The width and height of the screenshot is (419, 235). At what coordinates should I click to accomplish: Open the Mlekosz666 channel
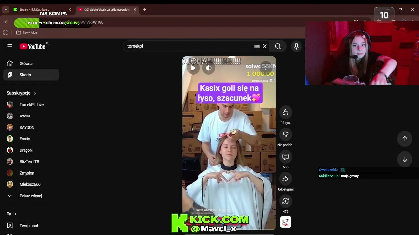31,185
